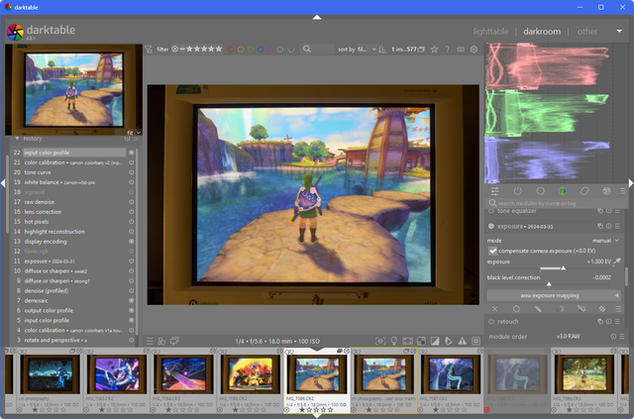The width and height of the screenshot is (634, 419).
Task: Open the other views menu
Action: coord(587,31)
